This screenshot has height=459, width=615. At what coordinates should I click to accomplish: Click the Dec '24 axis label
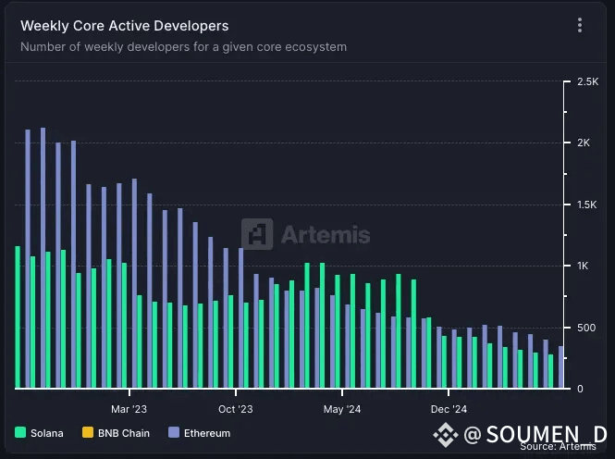[449, 409]
